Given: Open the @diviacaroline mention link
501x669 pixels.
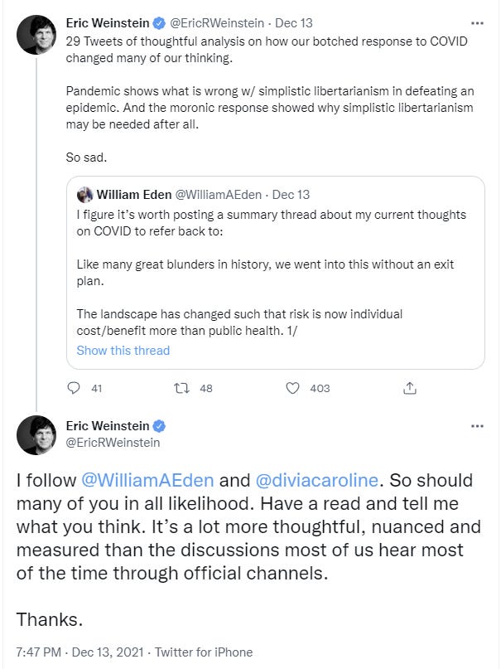Looking at the screenshot, I should [318, 481].
